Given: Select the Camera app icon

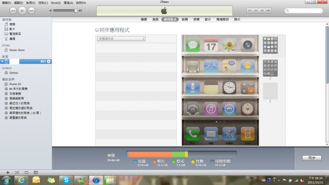Looking at the screenshot, I should pyautogui.click(x=247, y=45).
